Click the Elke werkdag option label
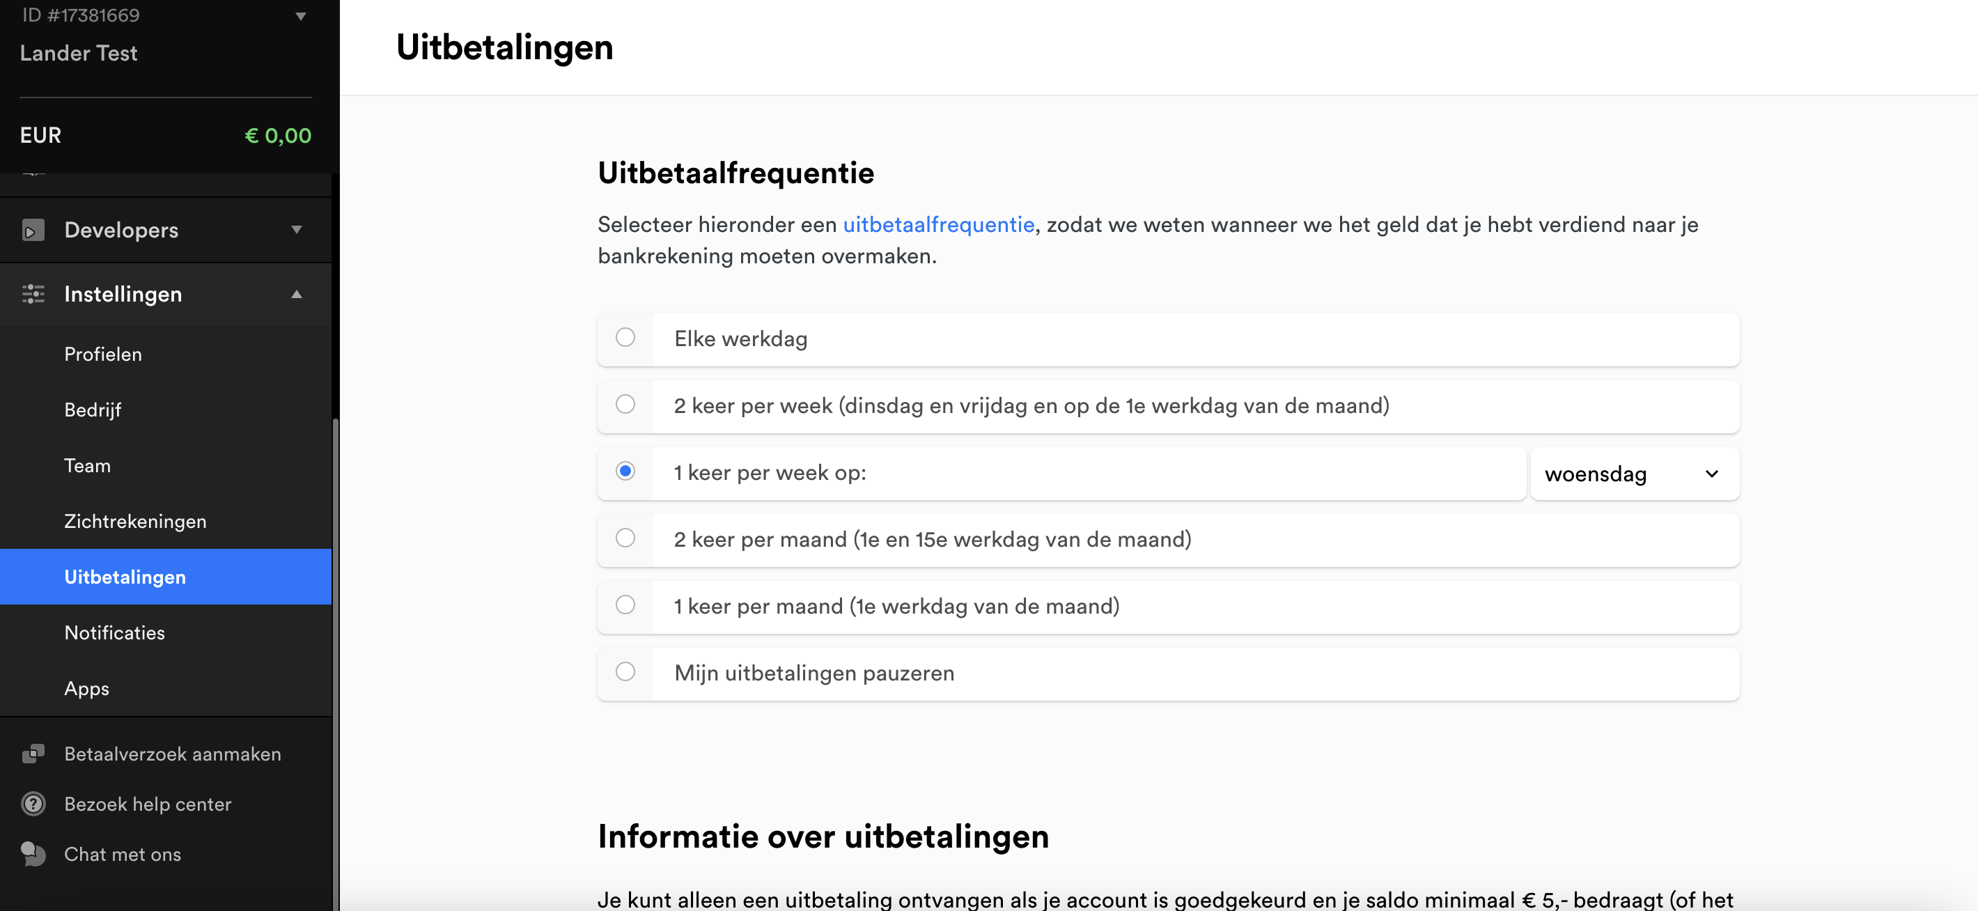 (x=740, y=338)
